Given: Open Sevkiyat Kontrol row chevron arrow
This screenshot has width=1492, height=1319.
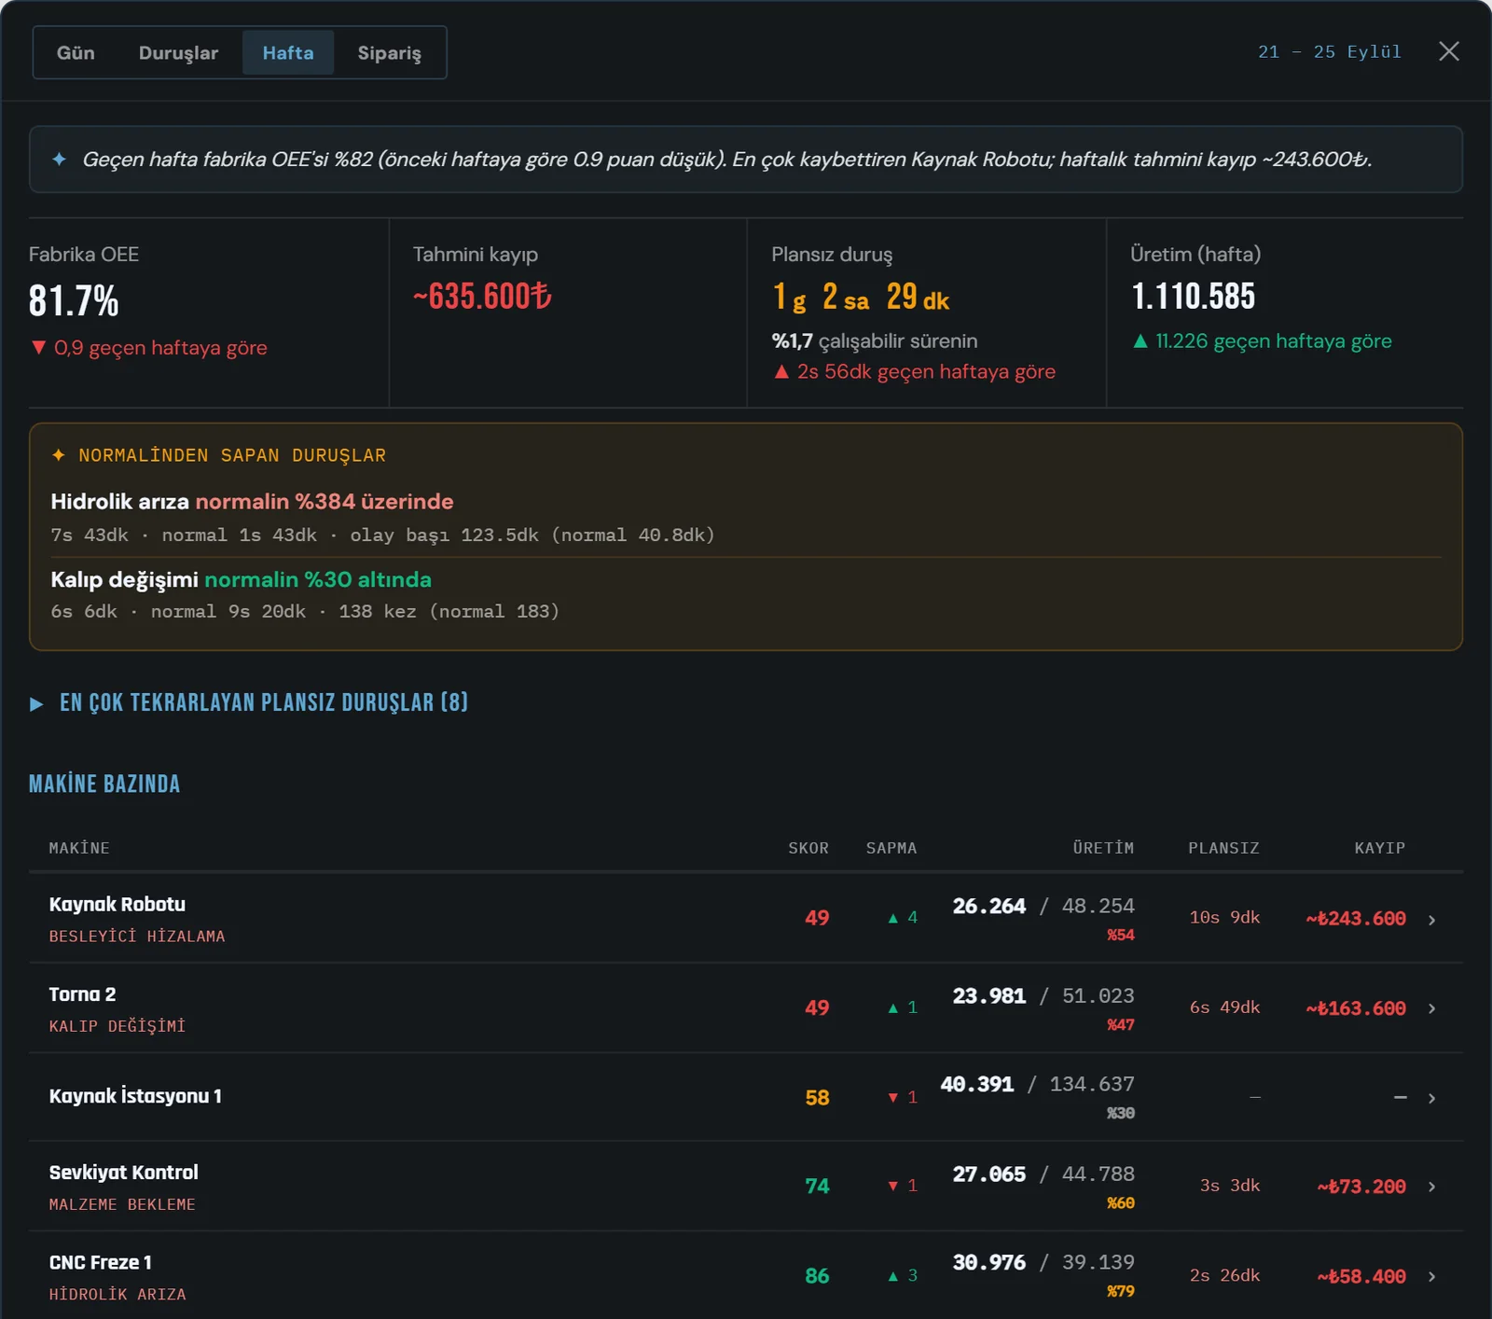Looking at the screenshot, I should tap(1432, 1187).
